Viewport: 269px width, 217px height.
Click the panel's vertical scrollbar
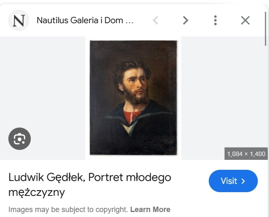266,29
